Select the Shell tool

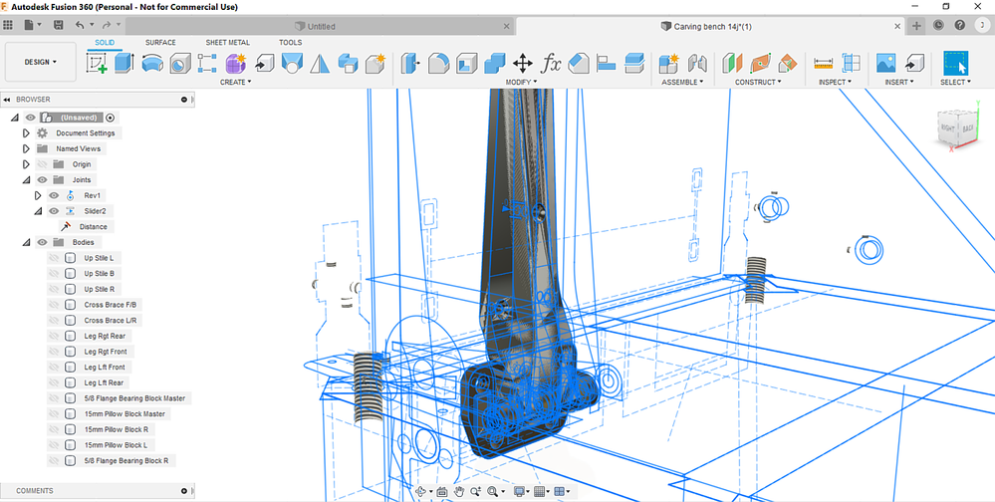[x=466, y=63]
